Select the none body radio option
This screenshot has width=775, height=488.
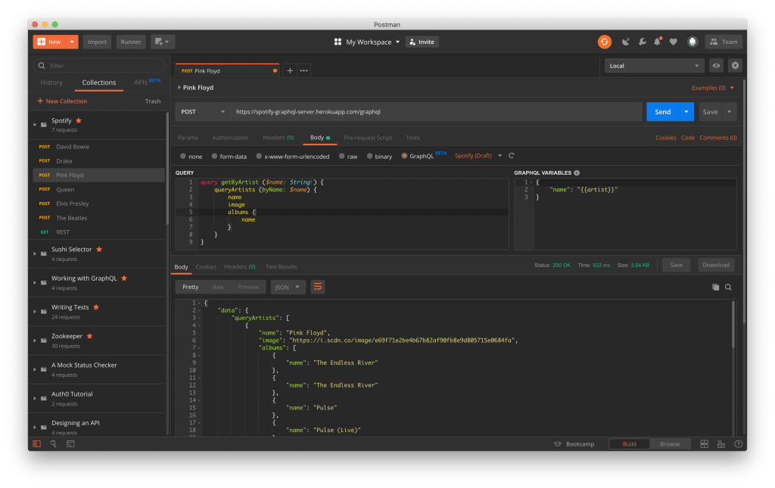(183, 156)
